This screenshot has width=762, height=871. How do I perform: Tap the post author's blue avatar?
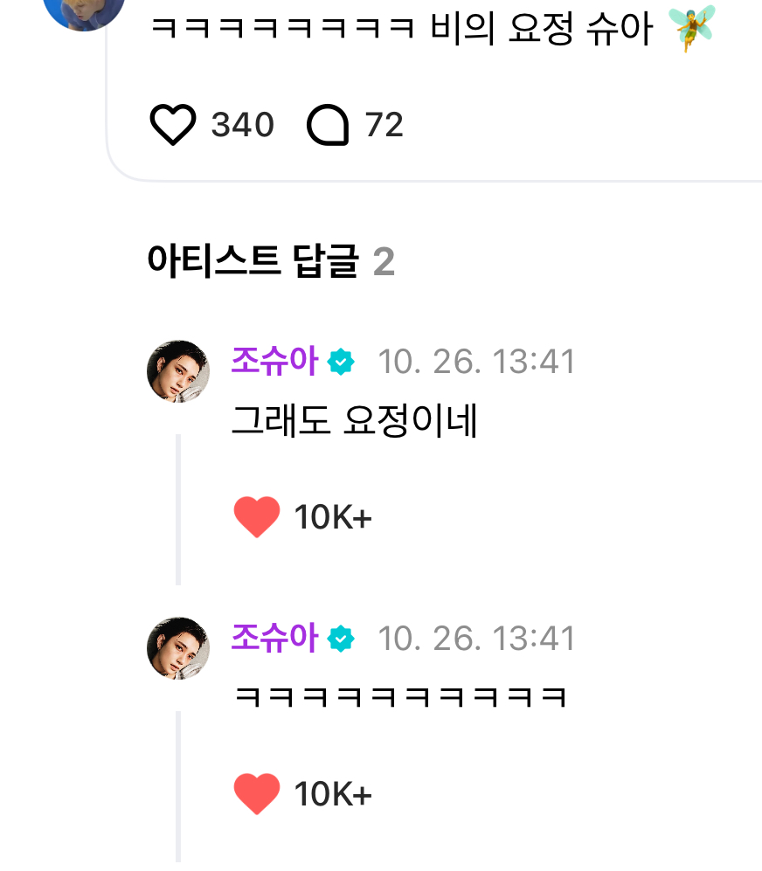point(84,9)
